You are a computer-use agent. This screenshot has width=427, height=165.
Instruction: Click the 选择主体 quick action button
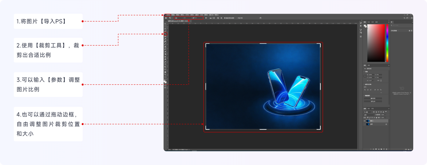(373, 101)
